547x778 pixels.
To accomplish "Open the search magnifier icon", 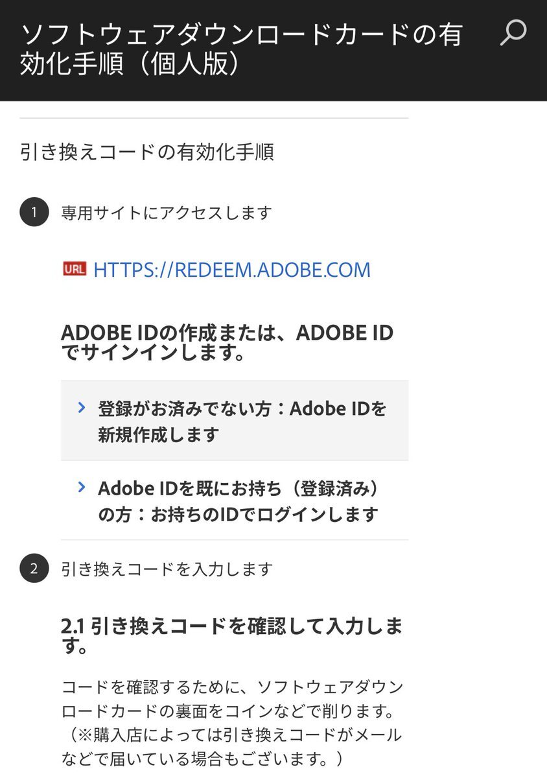I will click(x=513, y=32).
